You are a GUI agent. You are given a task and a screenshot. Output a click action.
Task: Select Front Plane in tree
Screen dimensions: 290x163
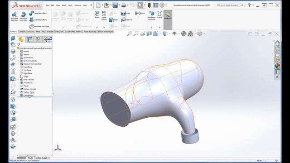pos(26,67)
